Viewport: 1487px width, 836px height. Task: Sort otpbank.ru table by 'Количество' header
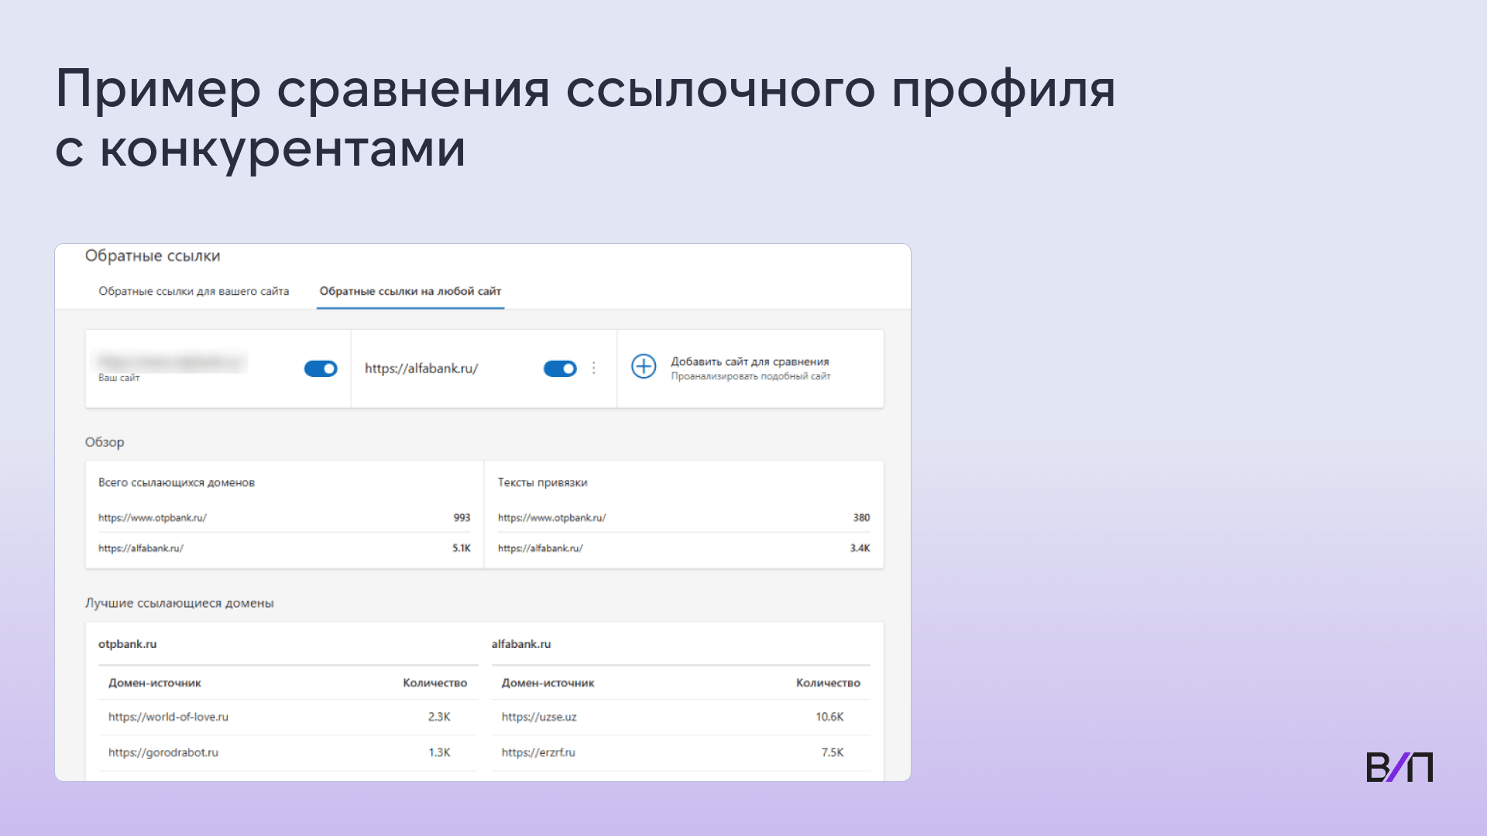434,683
